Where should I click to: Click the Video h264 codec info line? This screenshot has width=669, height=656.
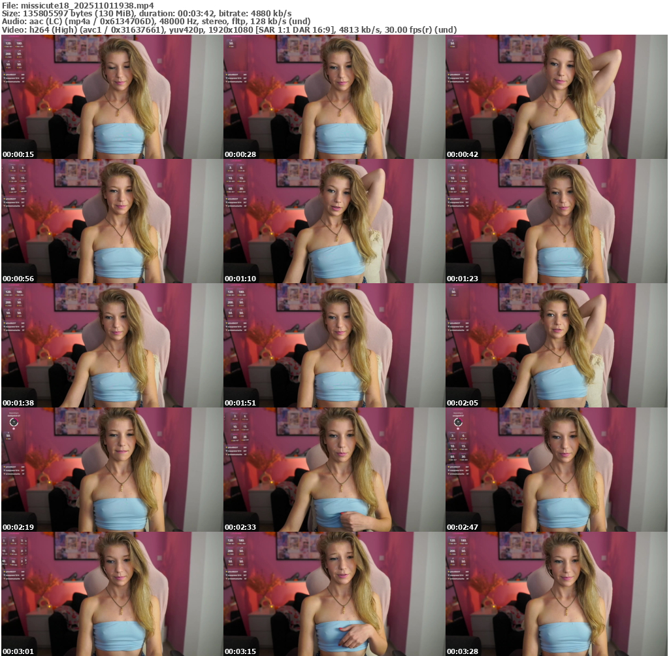pos(229,30)
